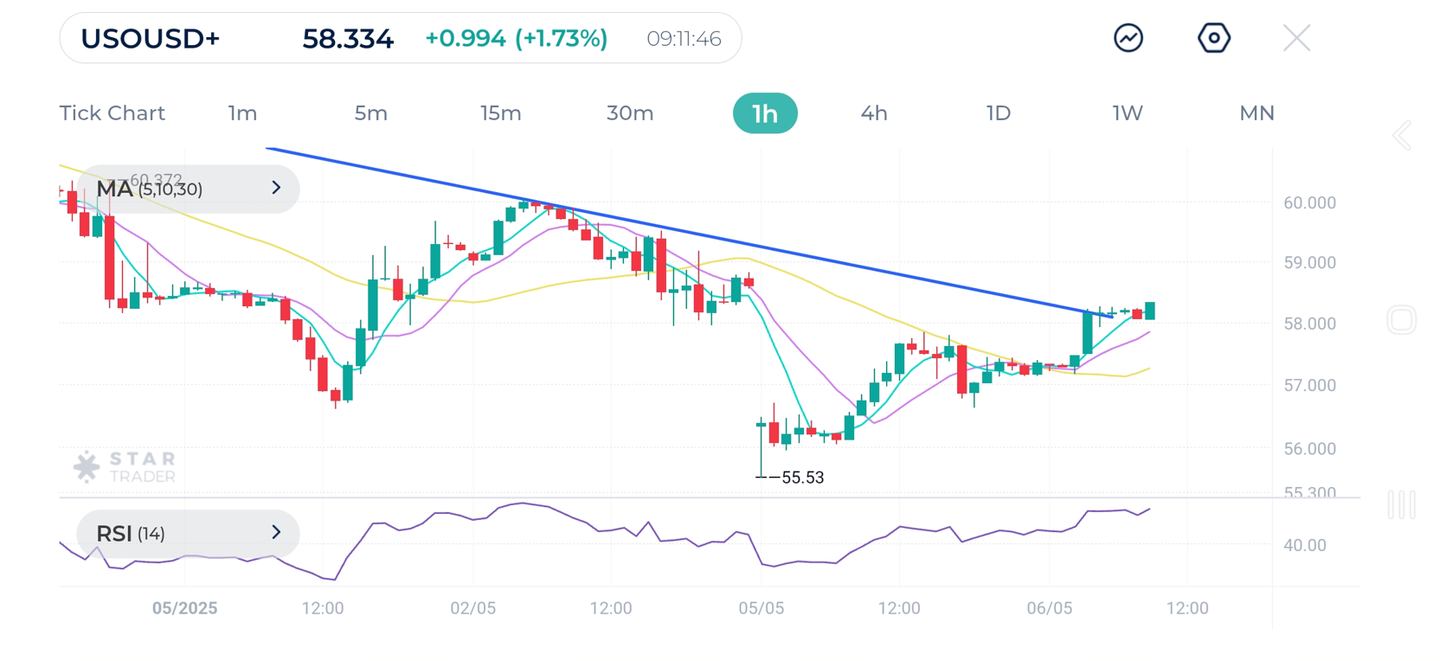Click the 55.53 low price marker
Viewport: 1452px width, 661px height.
802,478
